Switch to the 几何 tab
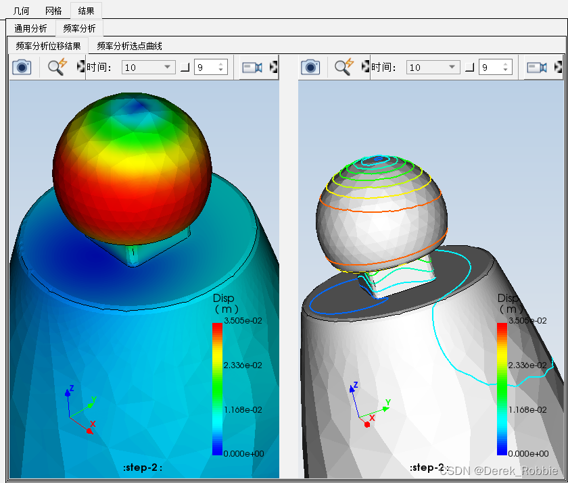This screenshot has width=568, height=483. (21, 11)
